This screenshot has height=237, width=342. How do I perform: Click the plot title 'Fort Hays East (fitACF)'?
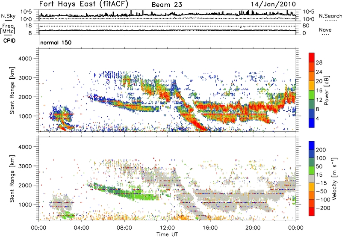click(83, 4)
